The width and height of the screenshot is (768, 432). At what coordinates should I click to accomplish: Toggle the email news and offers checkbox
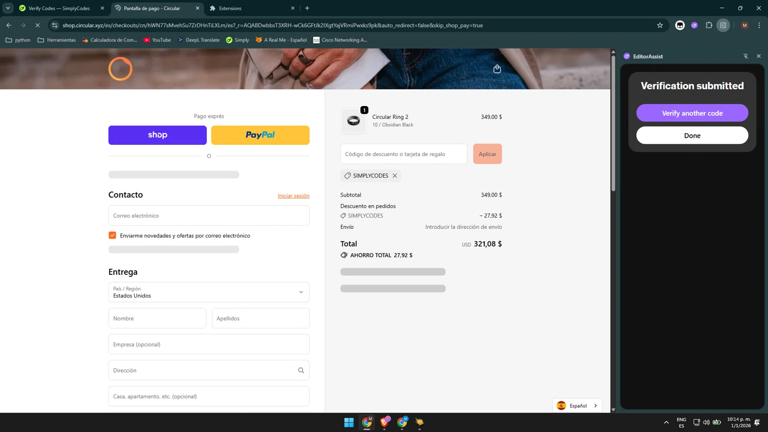pos(112,235)
